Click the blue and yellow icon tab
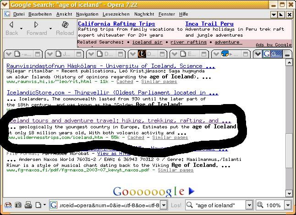Image resolution: width=296 pixels, height=215 pixels. pyautogui.click(x=225, y=54)
